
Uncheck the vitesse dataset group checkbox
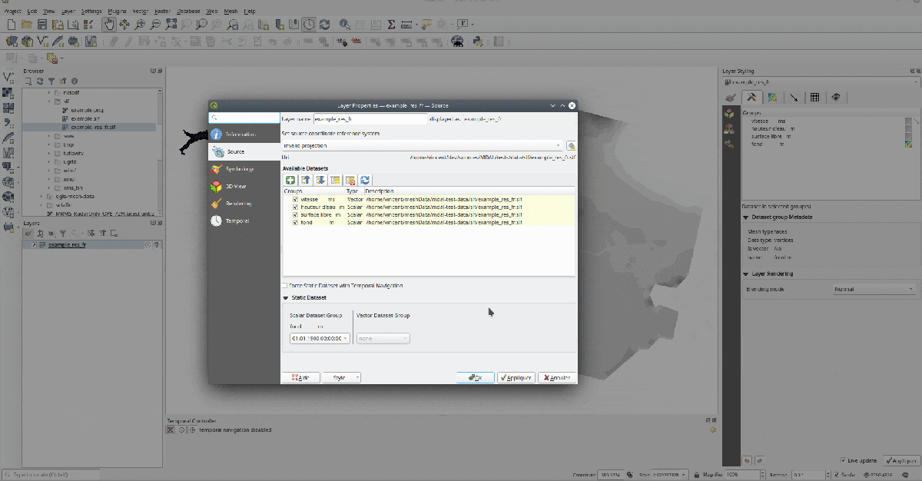pyautogui.click(x=295, y=199)
